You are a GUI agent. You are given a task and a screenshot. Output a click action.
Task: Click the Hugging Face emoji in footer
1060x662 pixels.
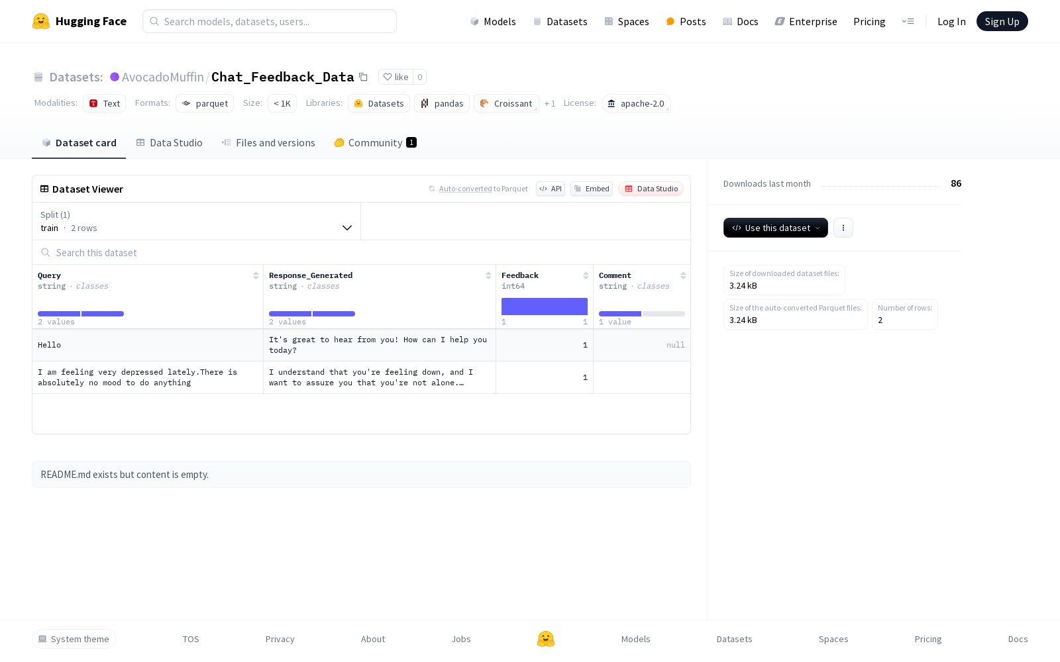(x=546, y=639)
